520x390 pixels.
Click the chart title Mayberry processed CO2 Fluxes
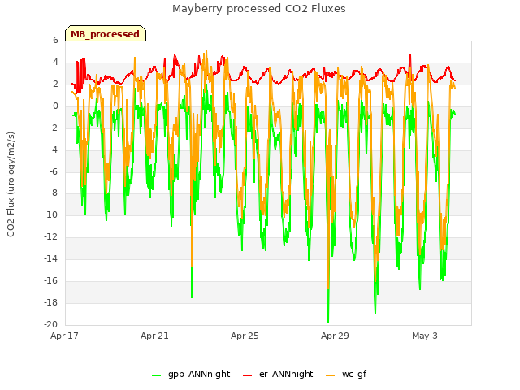(x=259, y=9)
